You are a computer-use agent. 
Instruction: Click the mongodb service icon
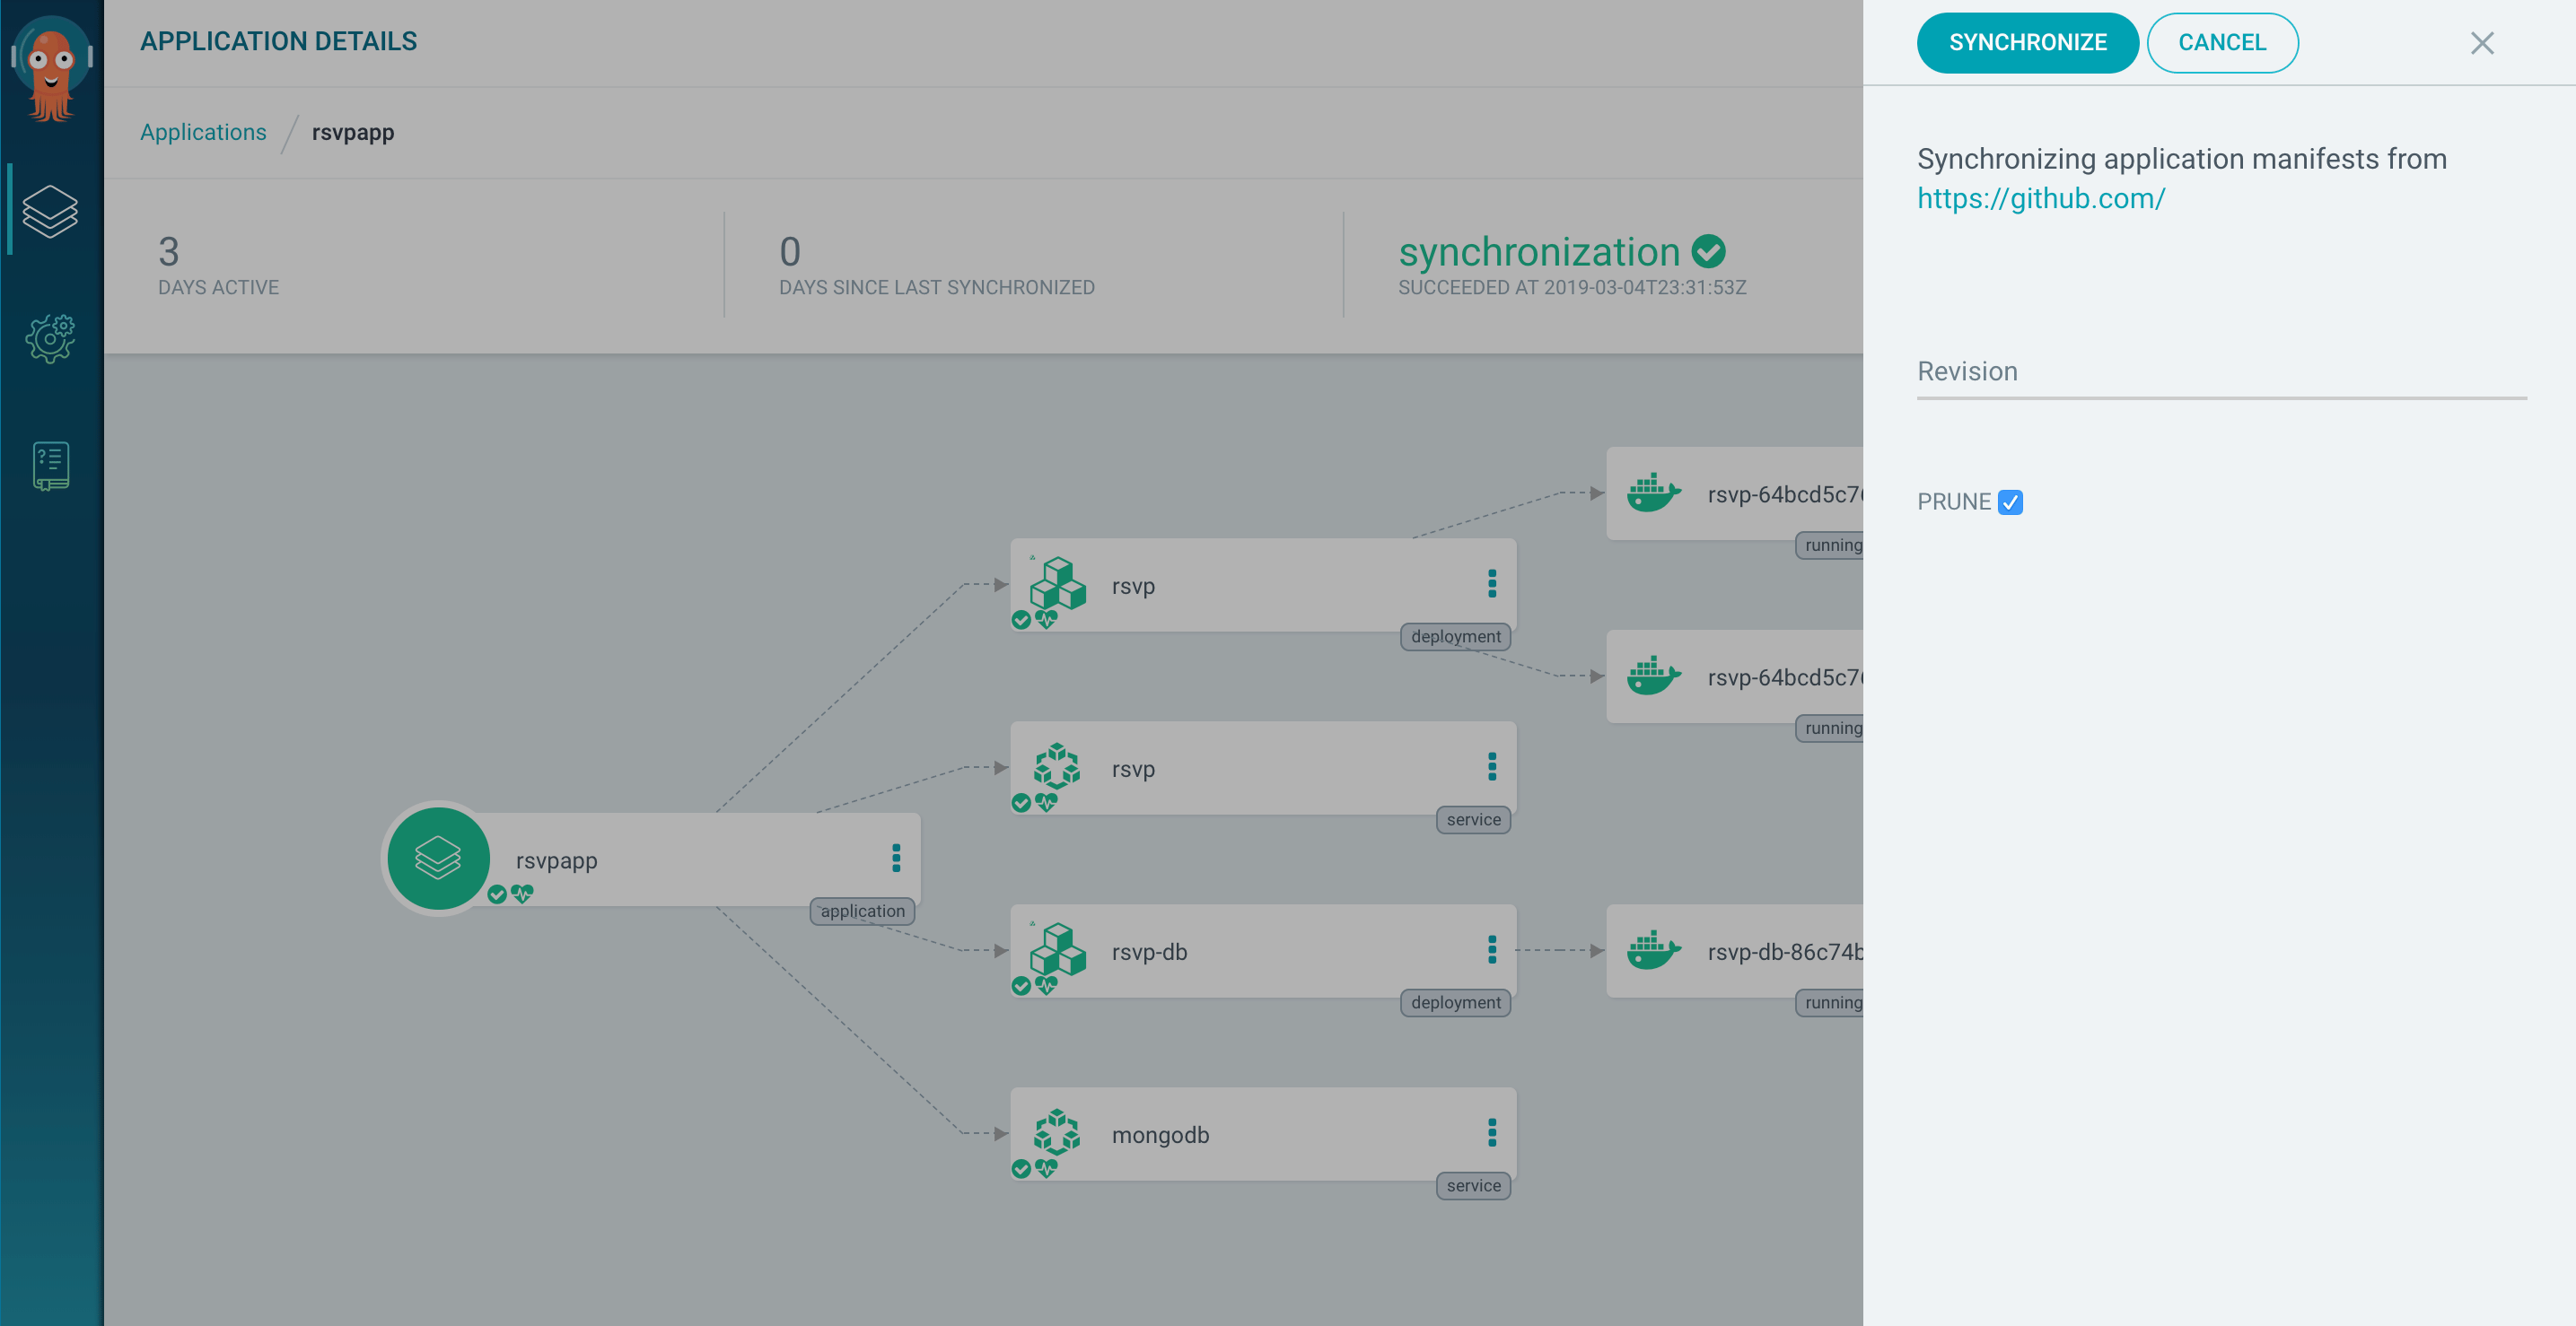coord(1057,1133)
